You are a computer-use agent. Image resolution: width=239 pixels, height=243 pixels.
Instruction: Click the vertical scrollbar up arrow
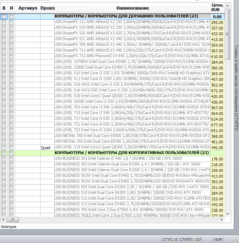tap(228, 6)
